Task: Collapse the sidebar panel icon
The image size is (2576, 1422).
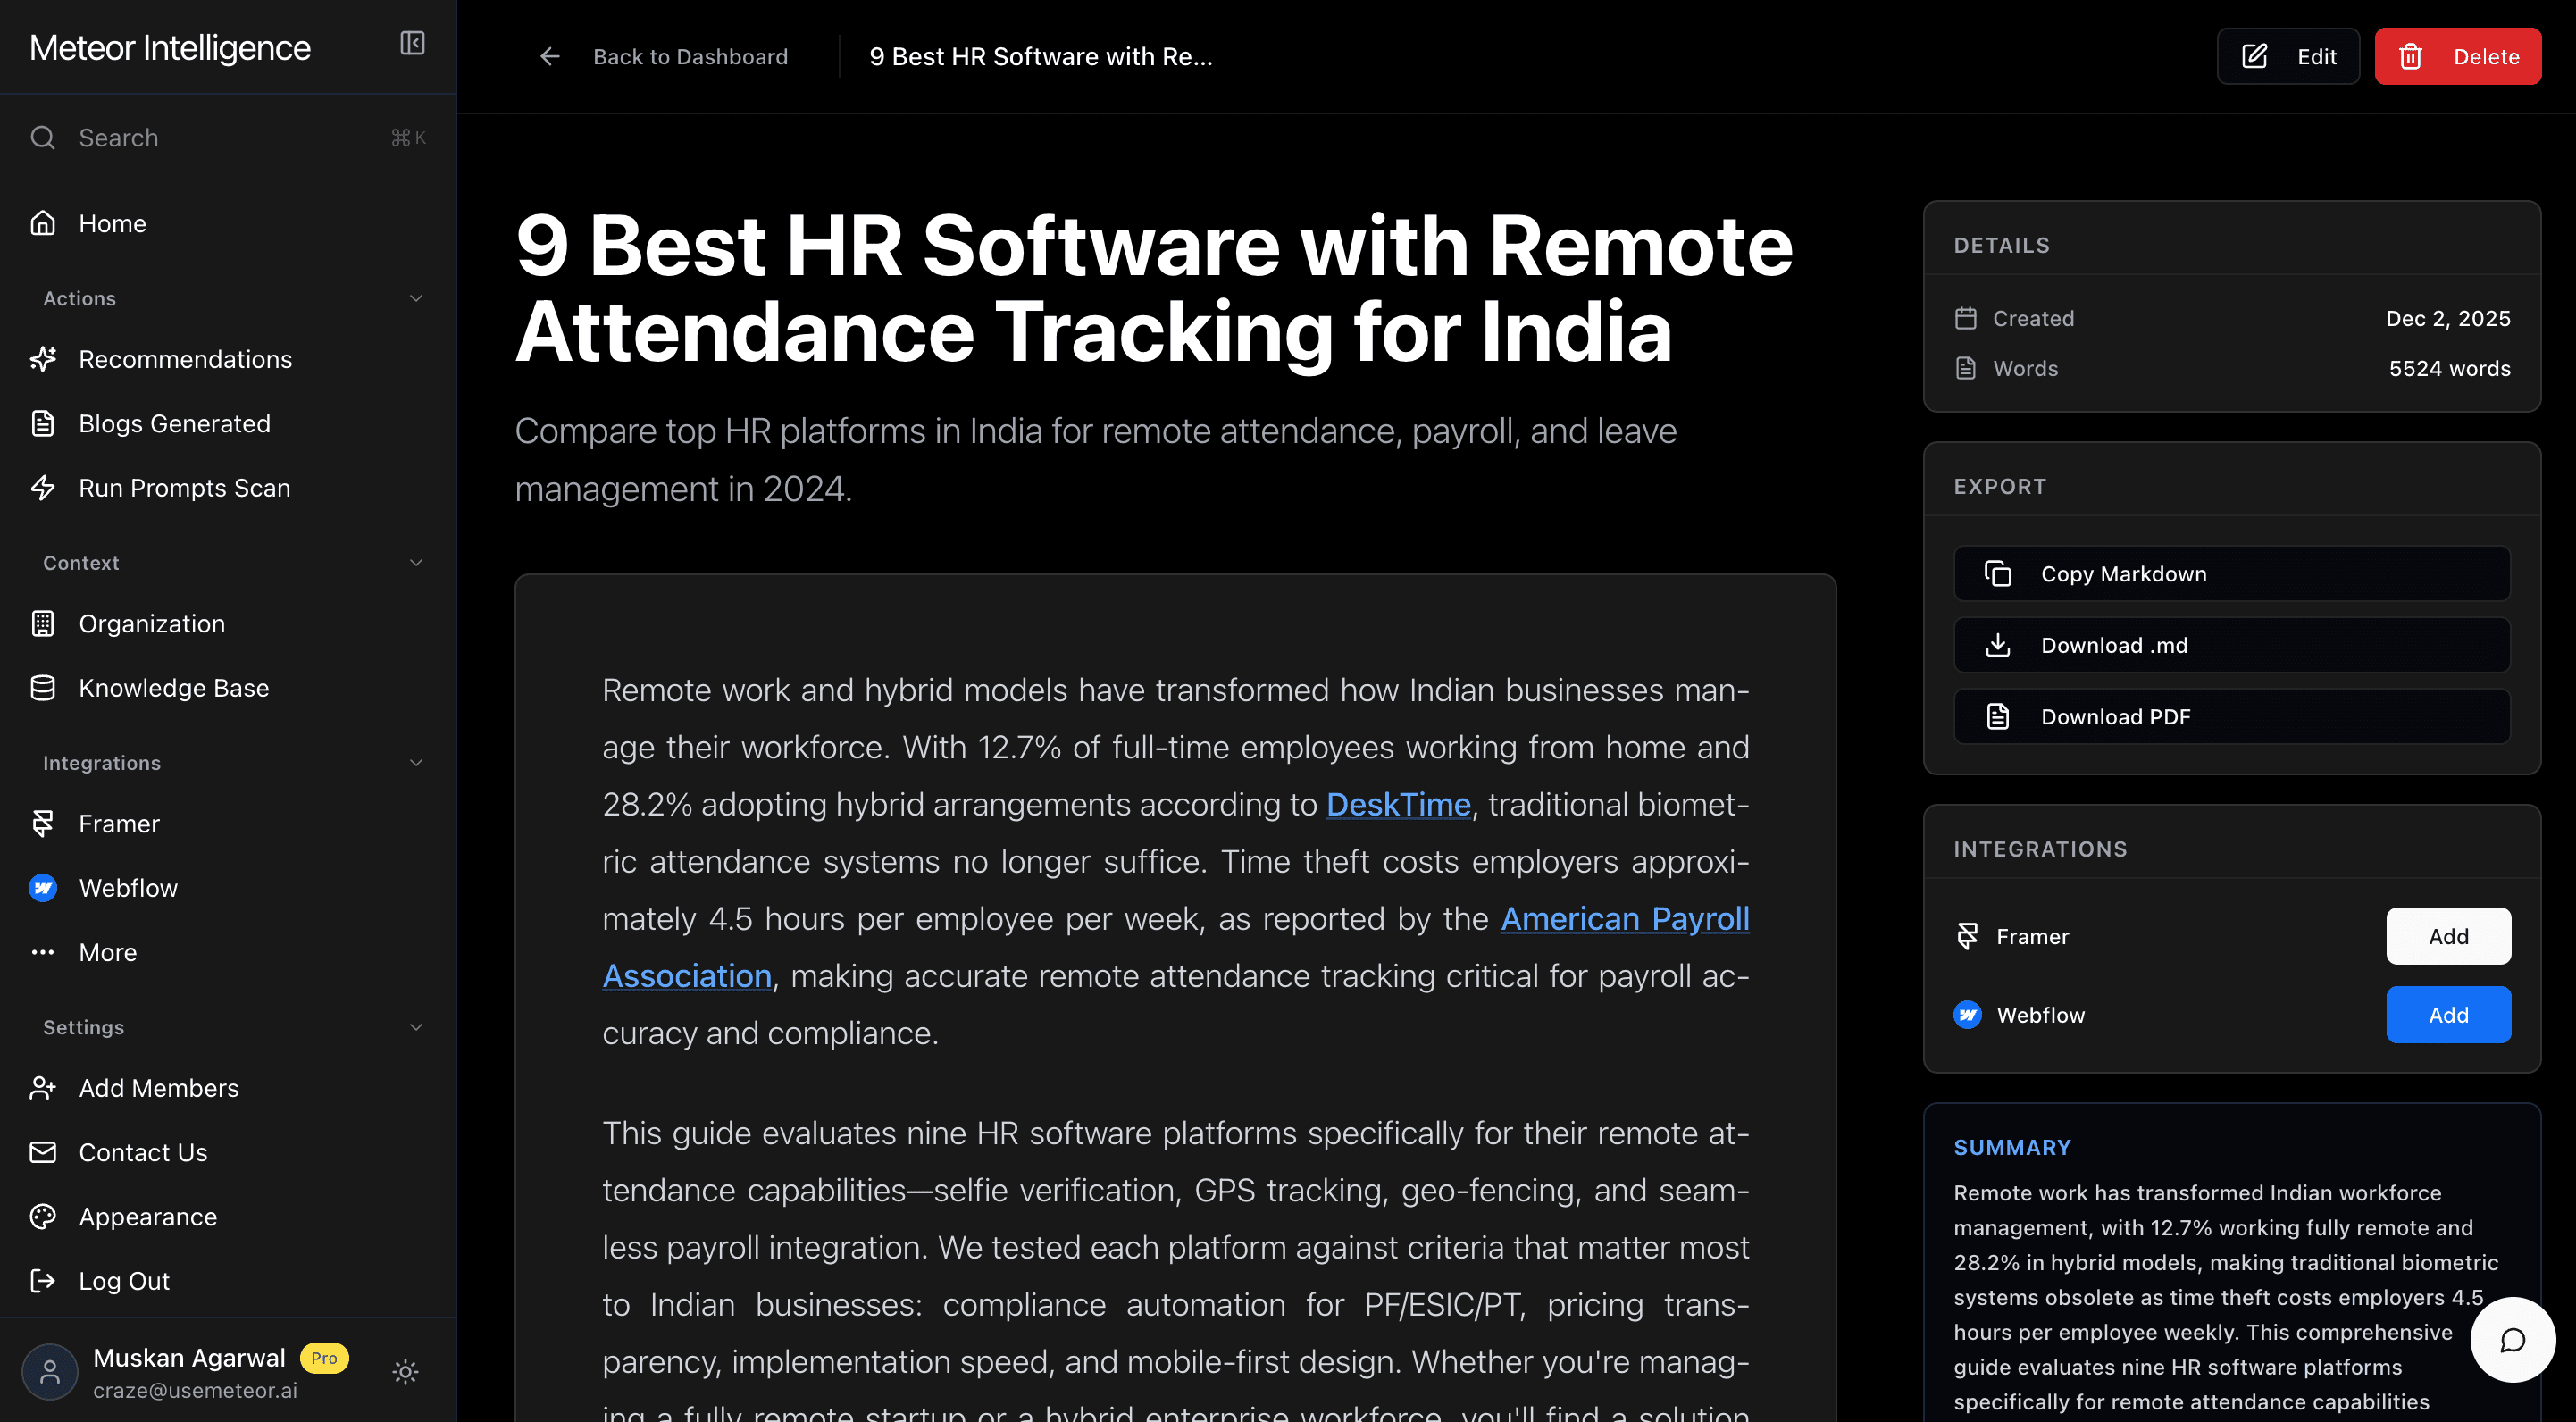Action: pos(412,43)
